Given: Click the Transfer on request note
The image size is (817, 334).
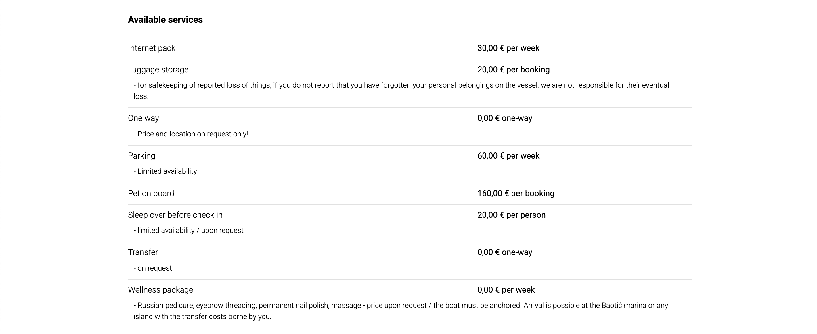Looking at the screenshot, I should (152, 268).
